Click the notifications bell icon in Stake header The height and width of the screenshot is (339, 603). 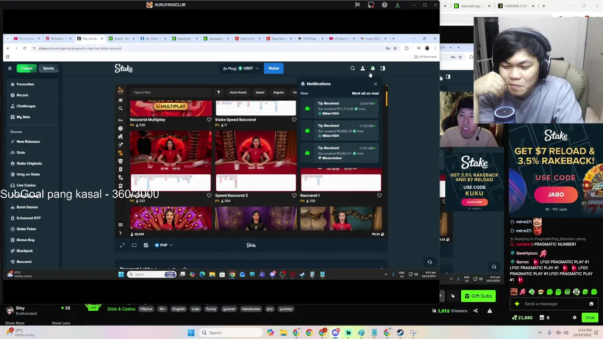373,68
